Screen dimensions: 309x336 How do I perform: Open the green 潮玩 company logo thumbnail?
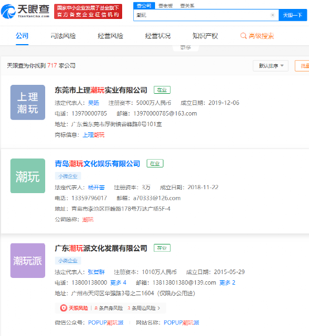tap(28, 176)
